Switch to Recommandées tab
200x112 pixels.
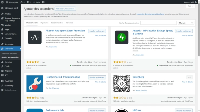[x=57, y=23]
